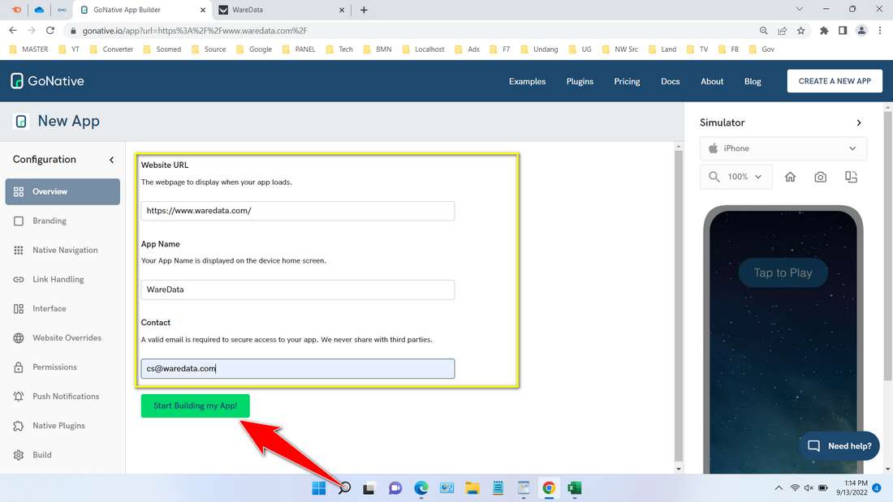Rotate the simulator device orientation
This screenshot has height=502, width=893.
pyautogui.click(x=851, y=176)
